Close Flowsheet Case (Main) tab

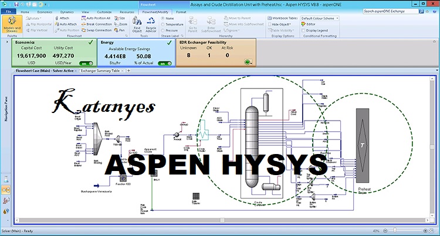(x=76, y=71)
